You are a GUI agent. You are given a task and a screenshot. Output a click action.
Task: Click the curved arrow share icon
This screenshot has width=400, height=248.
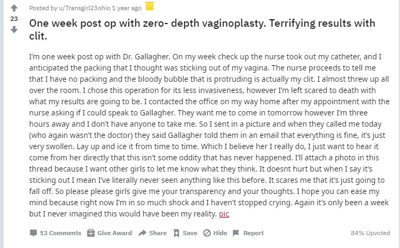pyautogui.click(x=143, y=233)
